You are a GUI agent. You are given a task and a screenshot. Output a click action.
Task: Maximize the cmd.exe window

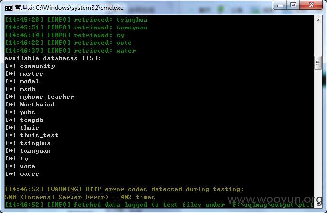click(293, 5)
